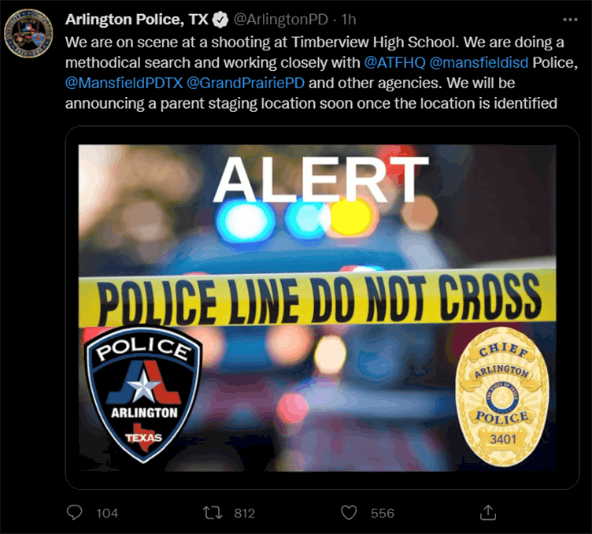
Task: Open the @MansfieldPDTX mention link
Action: click(124, 83)
